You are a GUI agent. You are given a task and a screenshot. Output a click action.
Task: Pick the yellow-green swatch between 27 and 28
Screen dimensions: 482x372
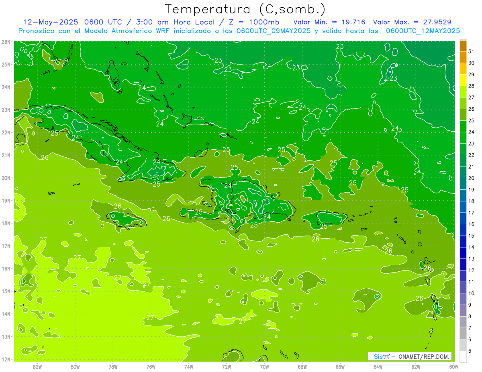464,92
